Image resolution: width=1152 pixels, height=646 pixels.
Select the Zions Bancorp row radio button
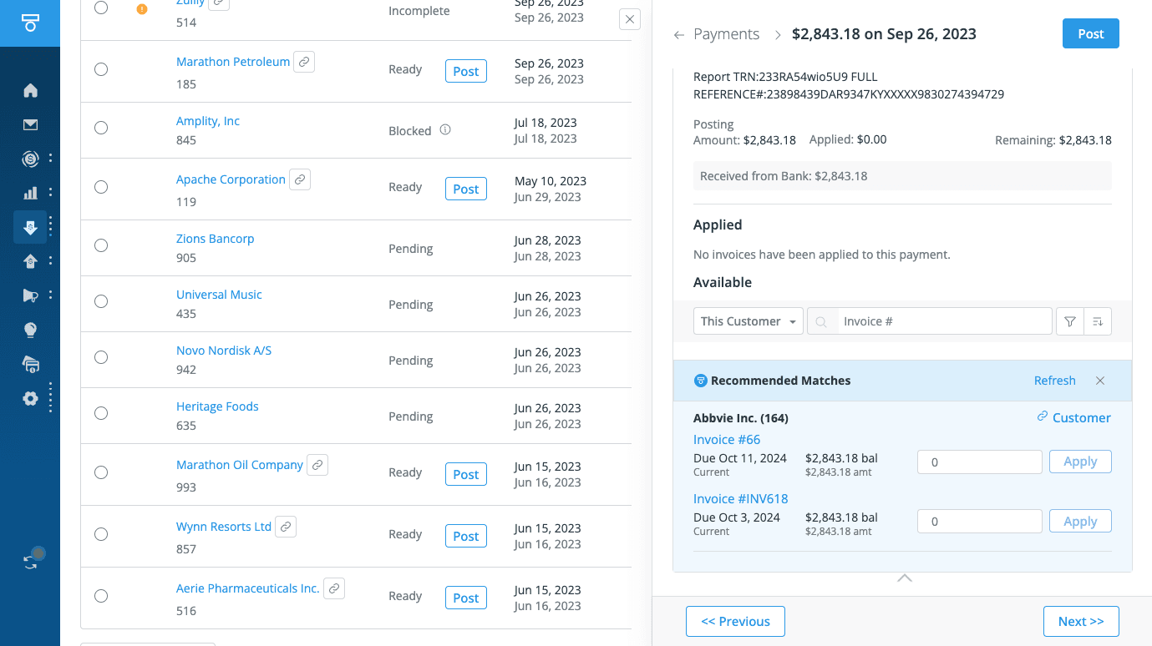(x=101, y=245)
